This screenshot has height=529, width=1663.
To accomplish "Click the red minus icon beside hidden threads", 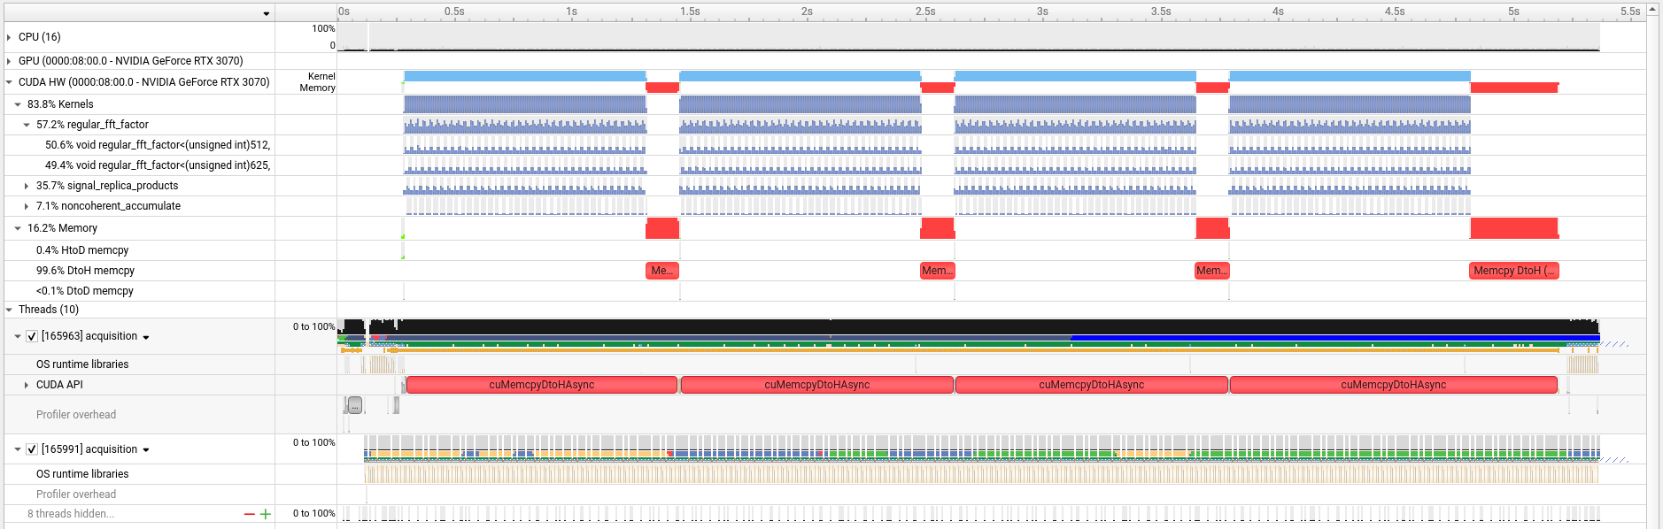I will pyautogui.click(x=249, y=514).
